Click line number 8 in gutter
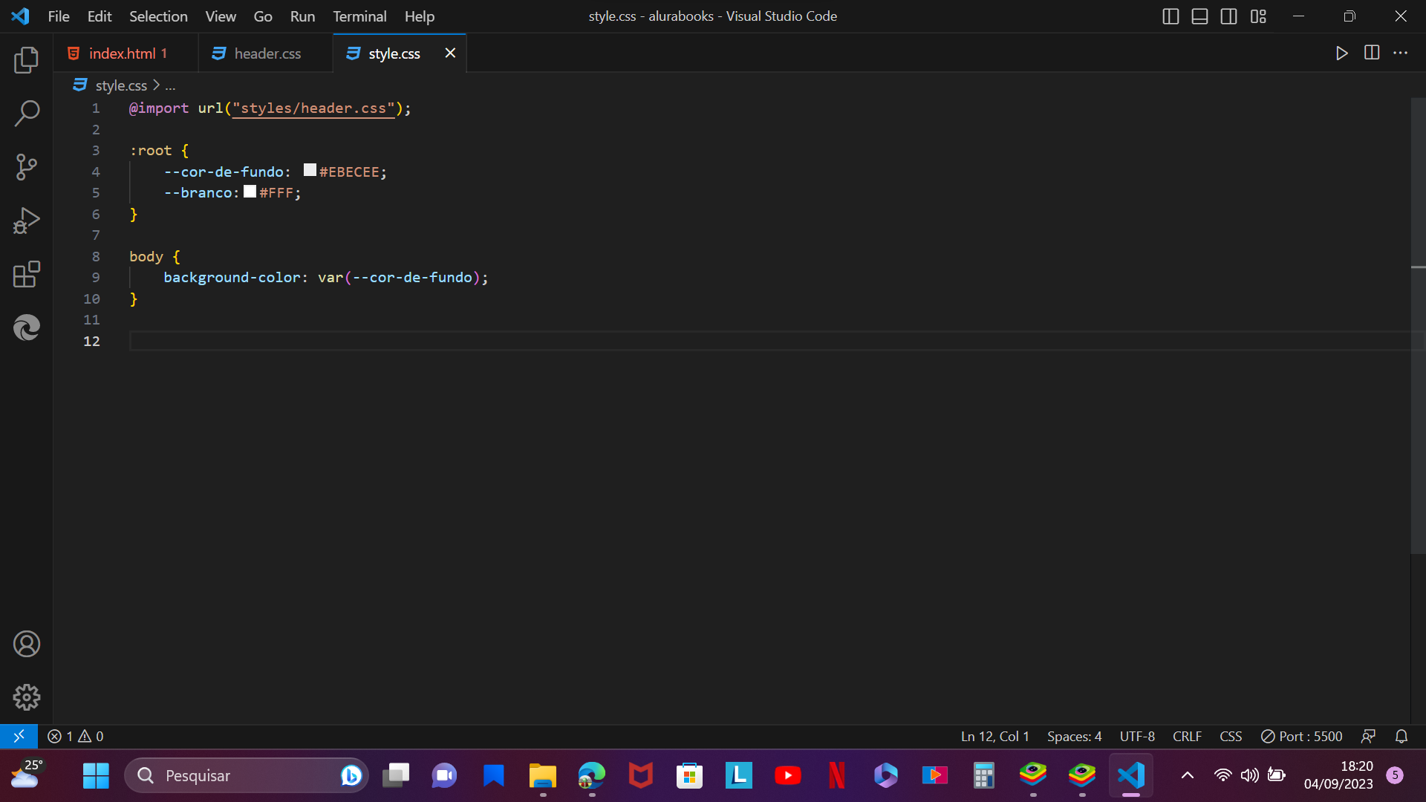This screenshot has width=1426, height=802. (96, 256)
